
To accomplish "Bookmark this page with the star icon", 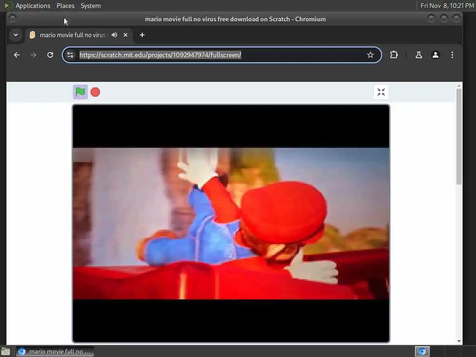I will tap(370, 55).
